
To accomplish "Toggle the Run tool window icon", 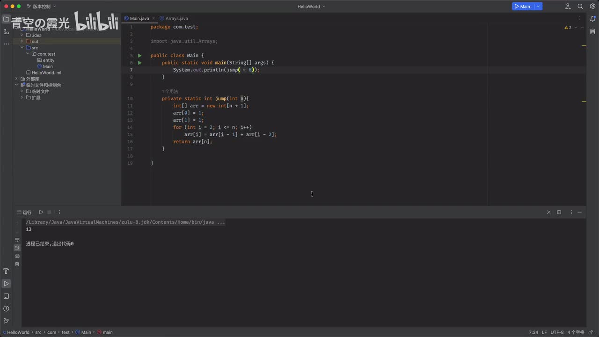I will [6, 284].
